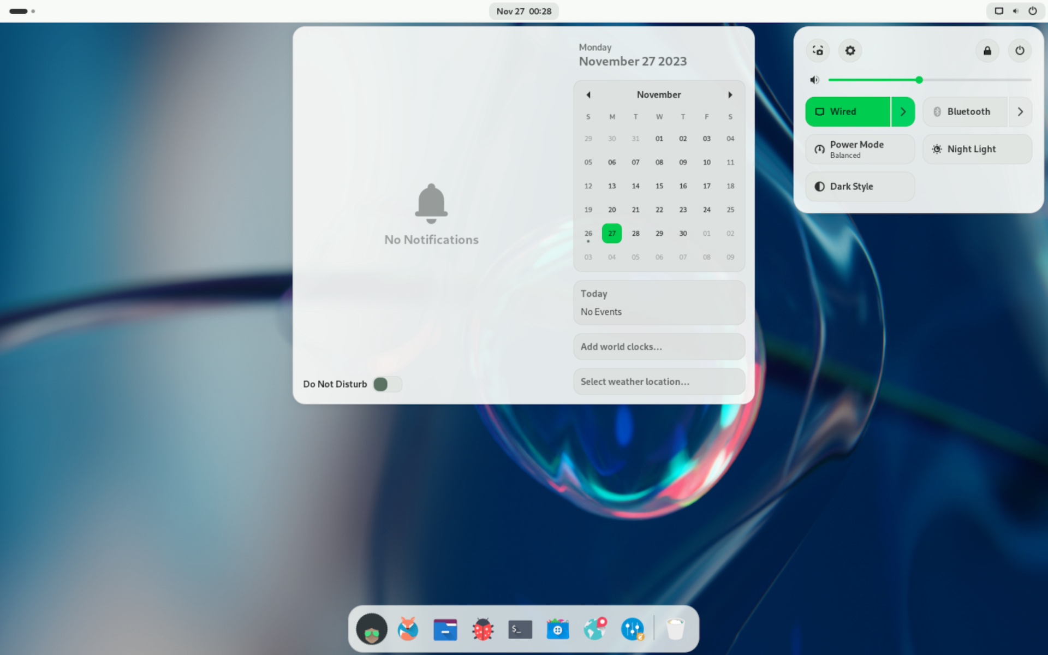Open Activities workspace indicator
The image size is (1048, 655).
22,11
